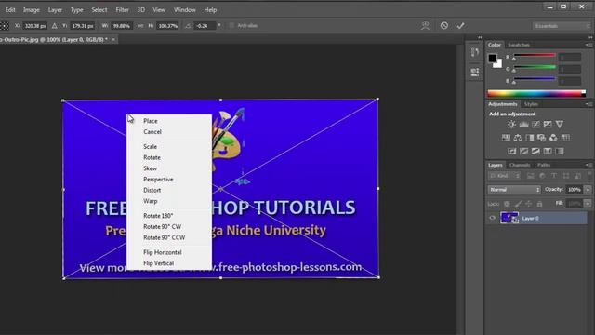Filter layers by pixel layers
595x335 pixels.
pos(530,176)
